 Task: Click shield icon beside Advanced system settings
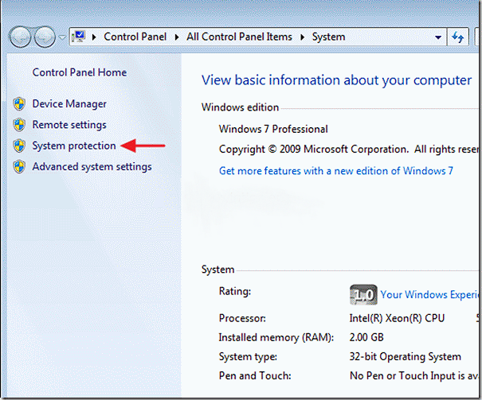(x=19, y=167)
